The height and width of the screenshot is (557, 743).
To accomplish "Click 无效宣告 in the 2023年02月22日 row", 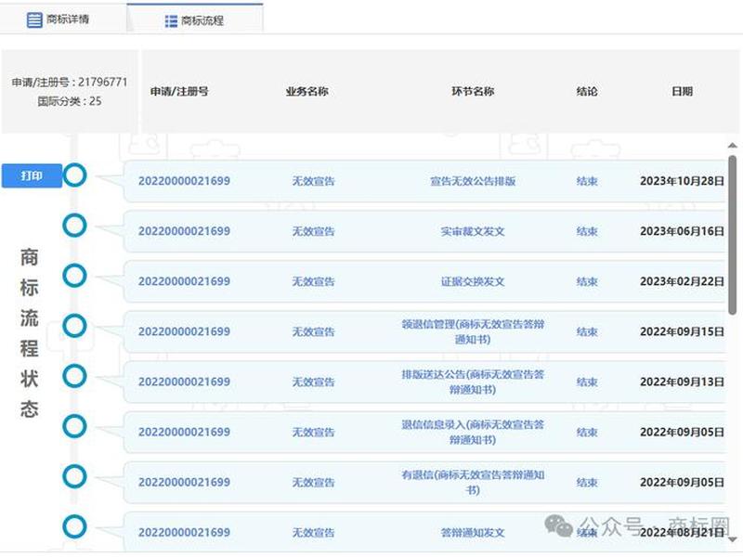I will 313,281.
